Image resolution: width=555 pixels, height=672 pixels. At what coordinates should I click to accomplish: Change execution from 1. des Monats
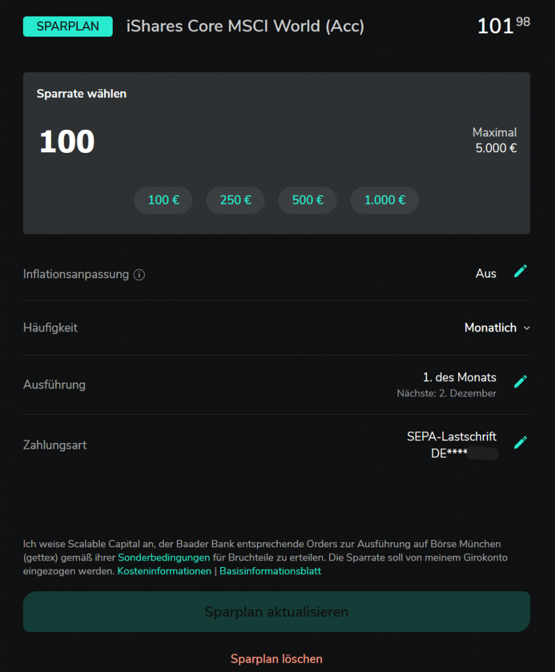click(x=459, y=377)
